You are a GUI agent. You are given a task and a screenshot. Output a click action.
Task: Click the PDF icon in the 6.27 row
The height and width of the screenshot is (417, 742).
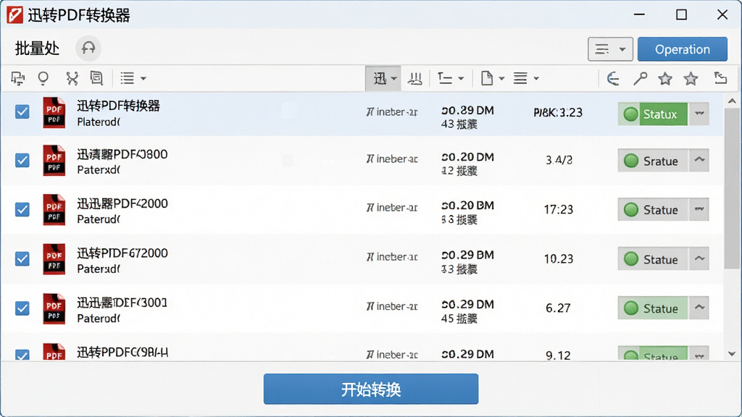(x=54, y=308)
